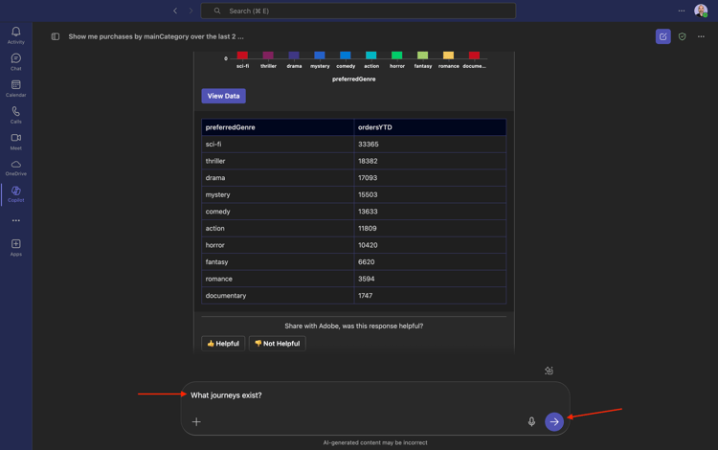
Task: Click in the message box text
Action: pyautogui.click(x=226, y=395)
